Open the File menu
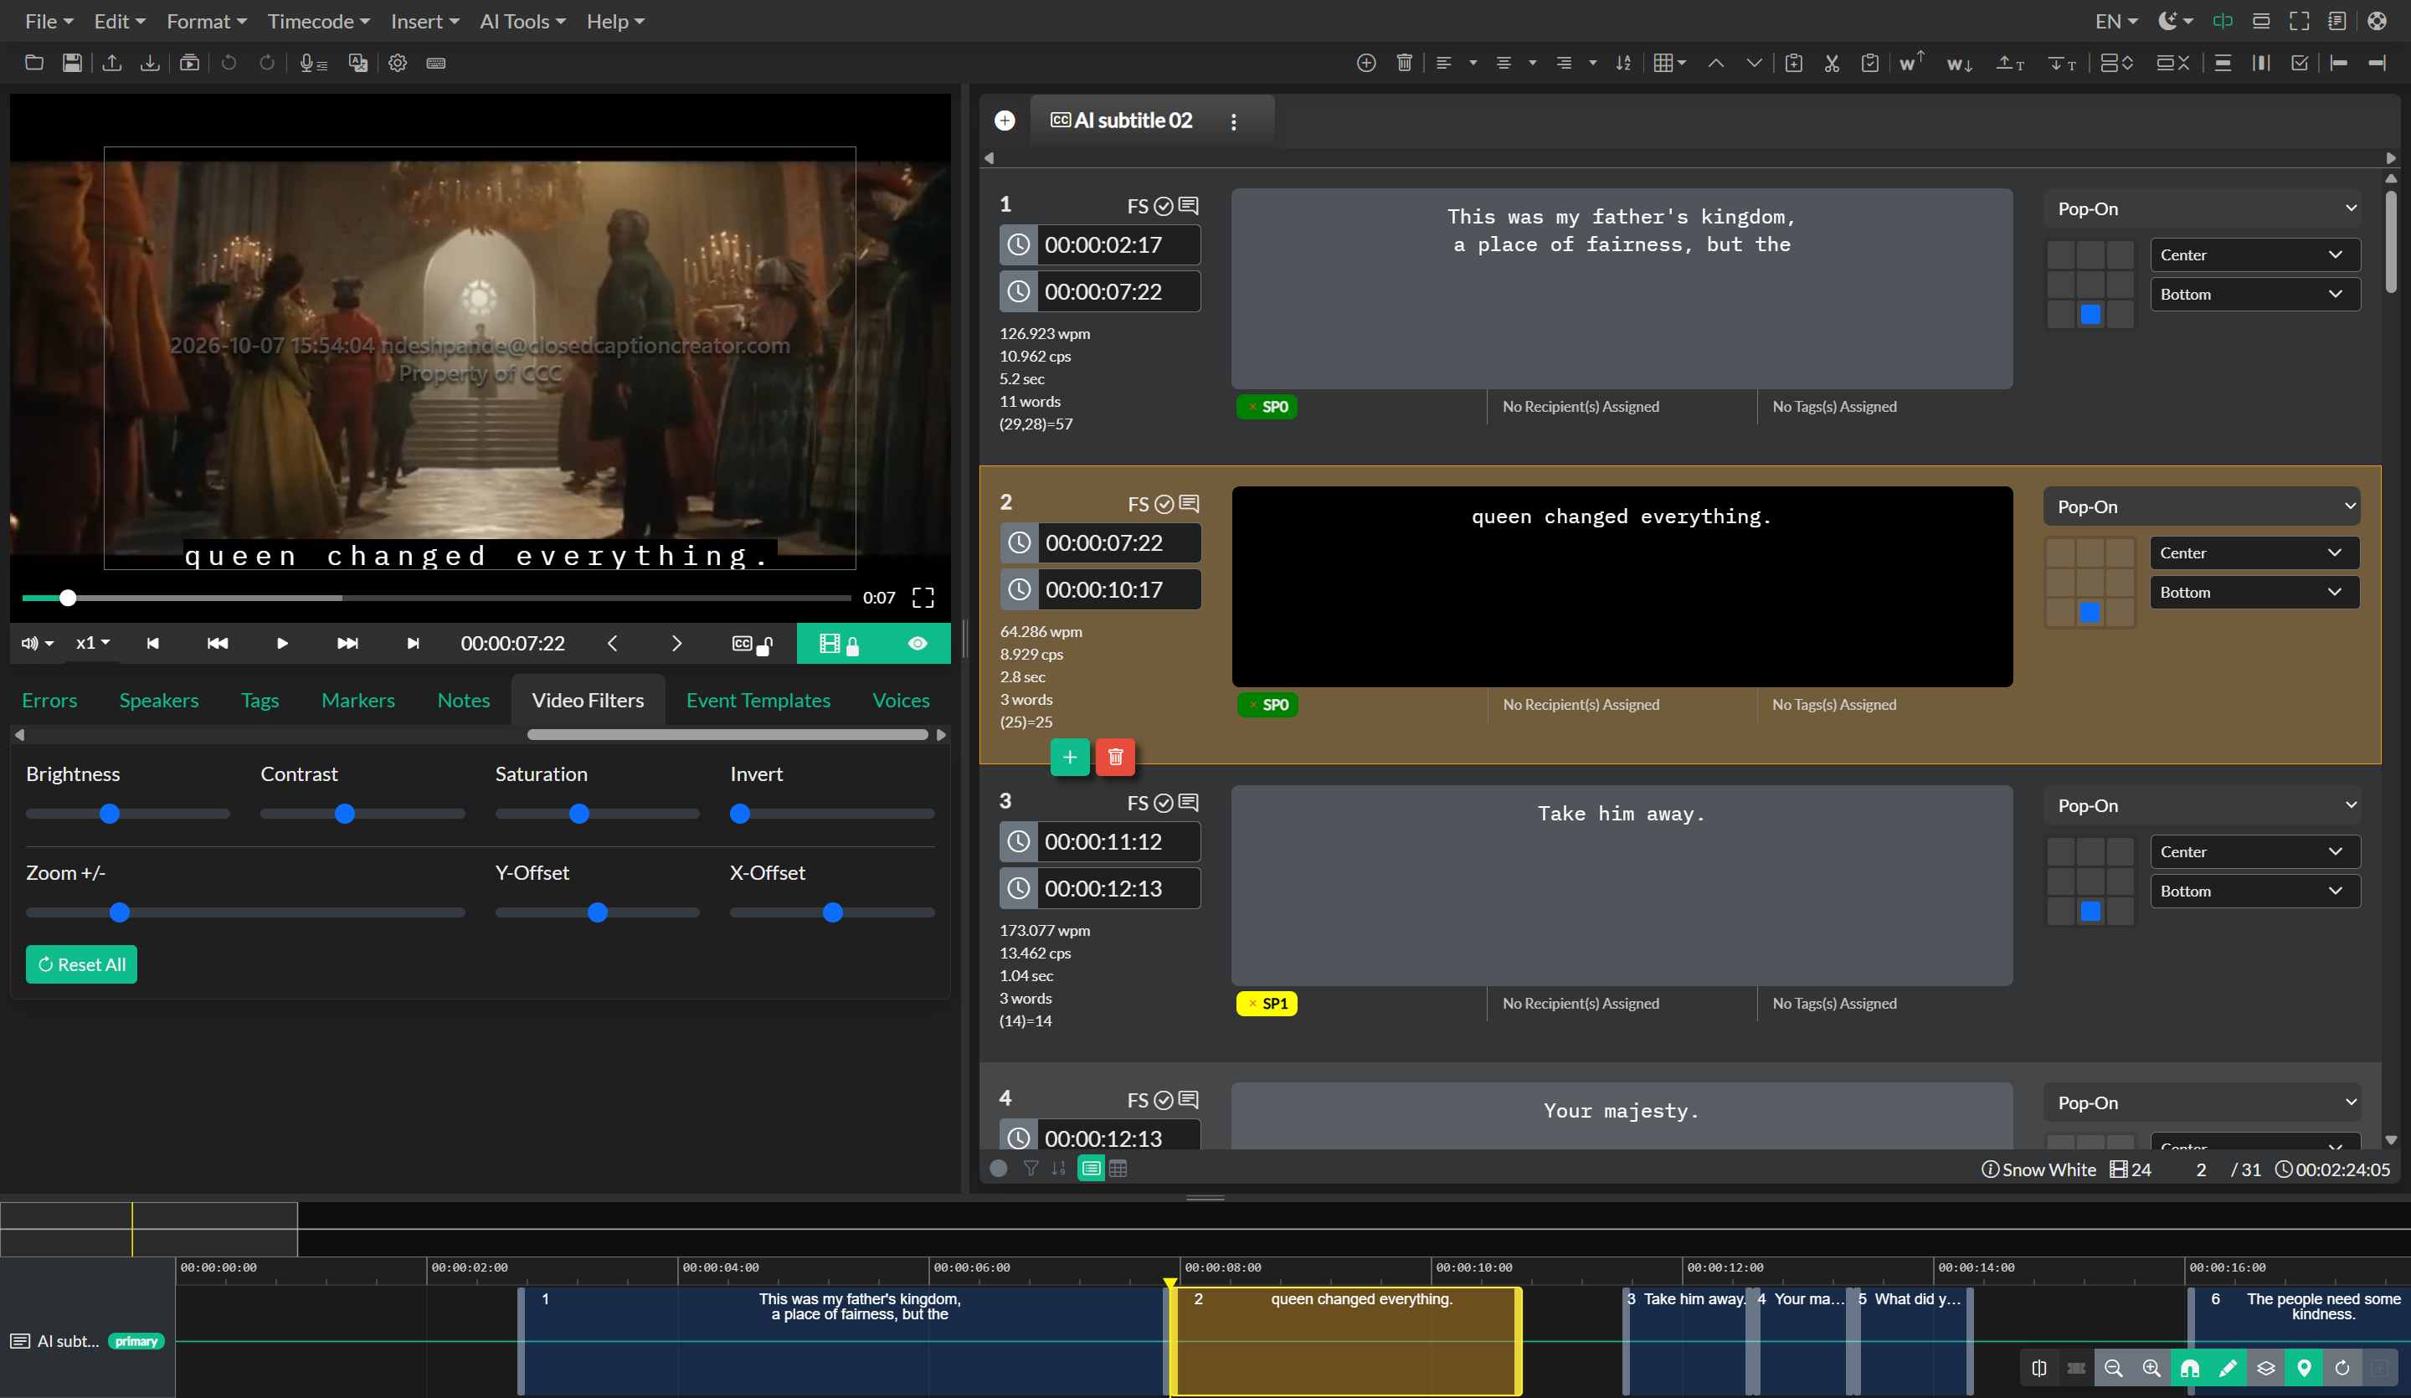Viewport: 2411px width, 1398px height. pyautogui.click(x=49, y=21)
